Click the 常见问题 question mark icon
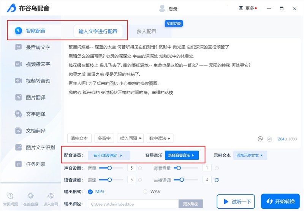 point(10,196)
